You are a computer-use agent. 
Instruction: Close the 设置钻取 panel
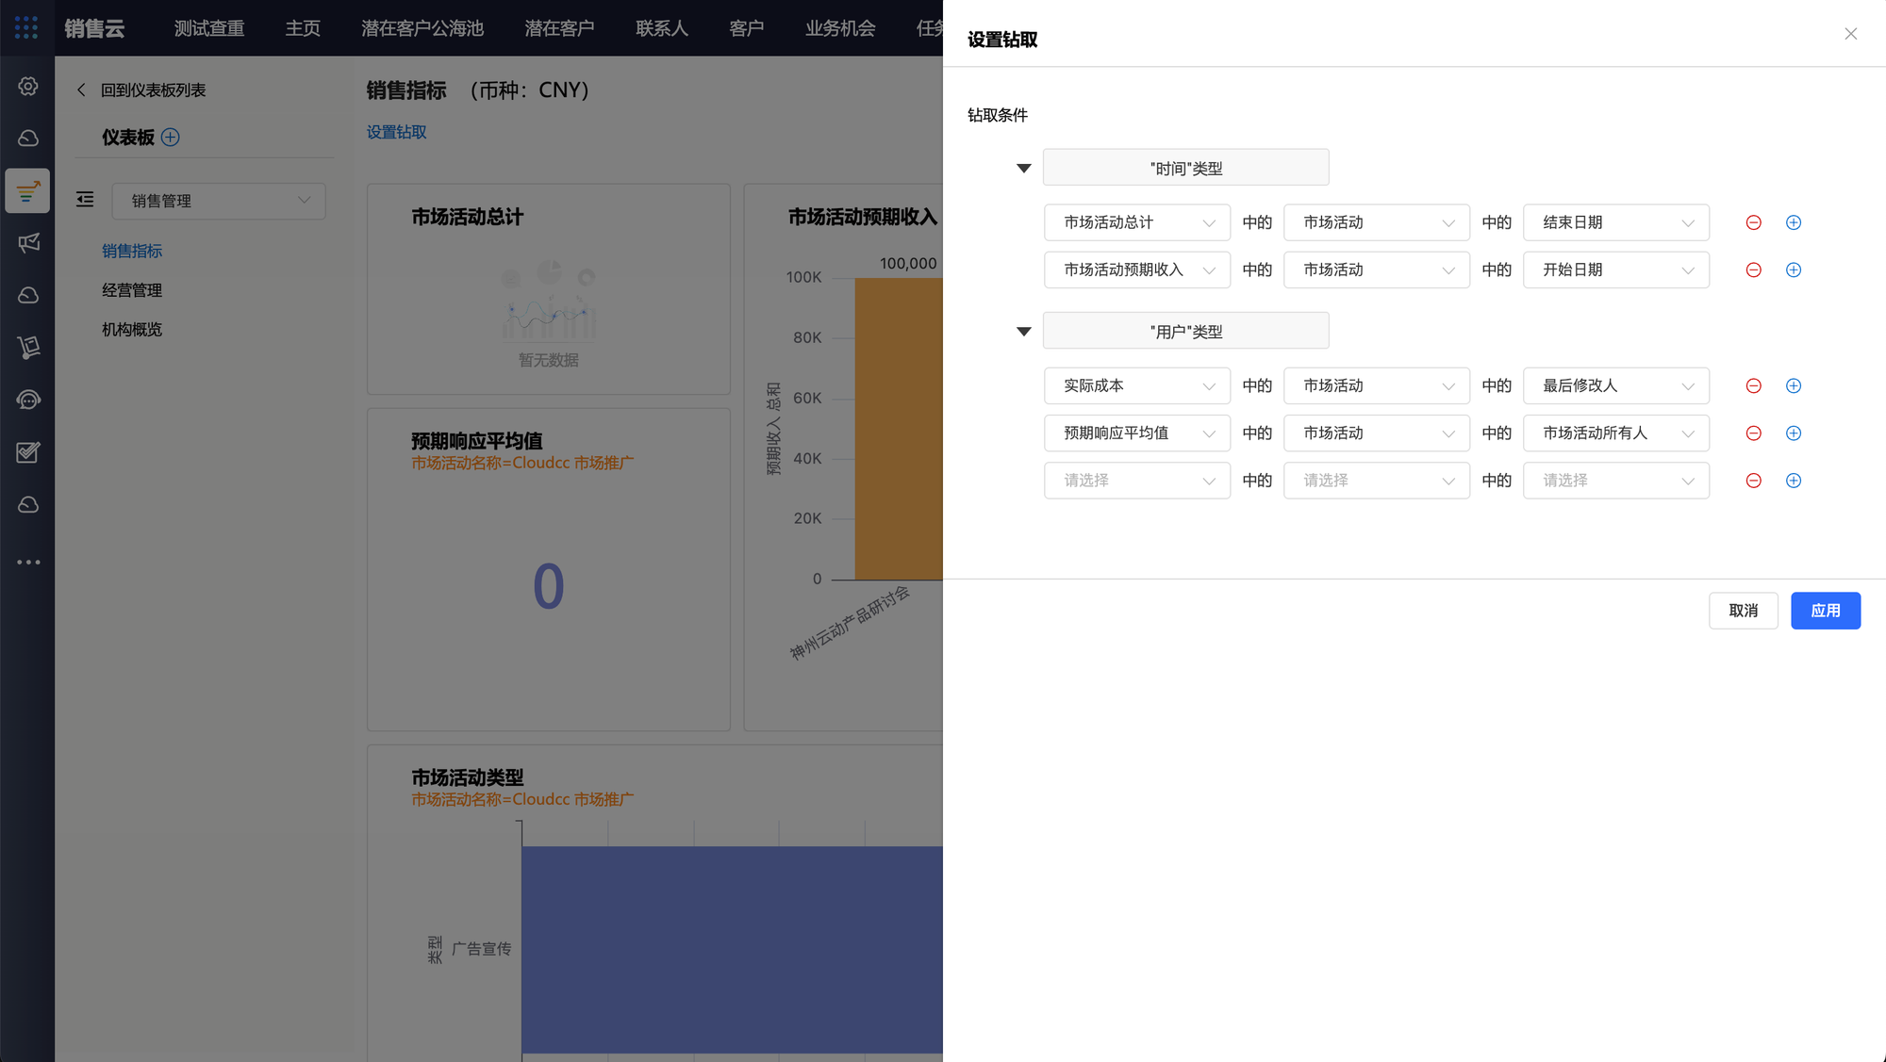1850,34
